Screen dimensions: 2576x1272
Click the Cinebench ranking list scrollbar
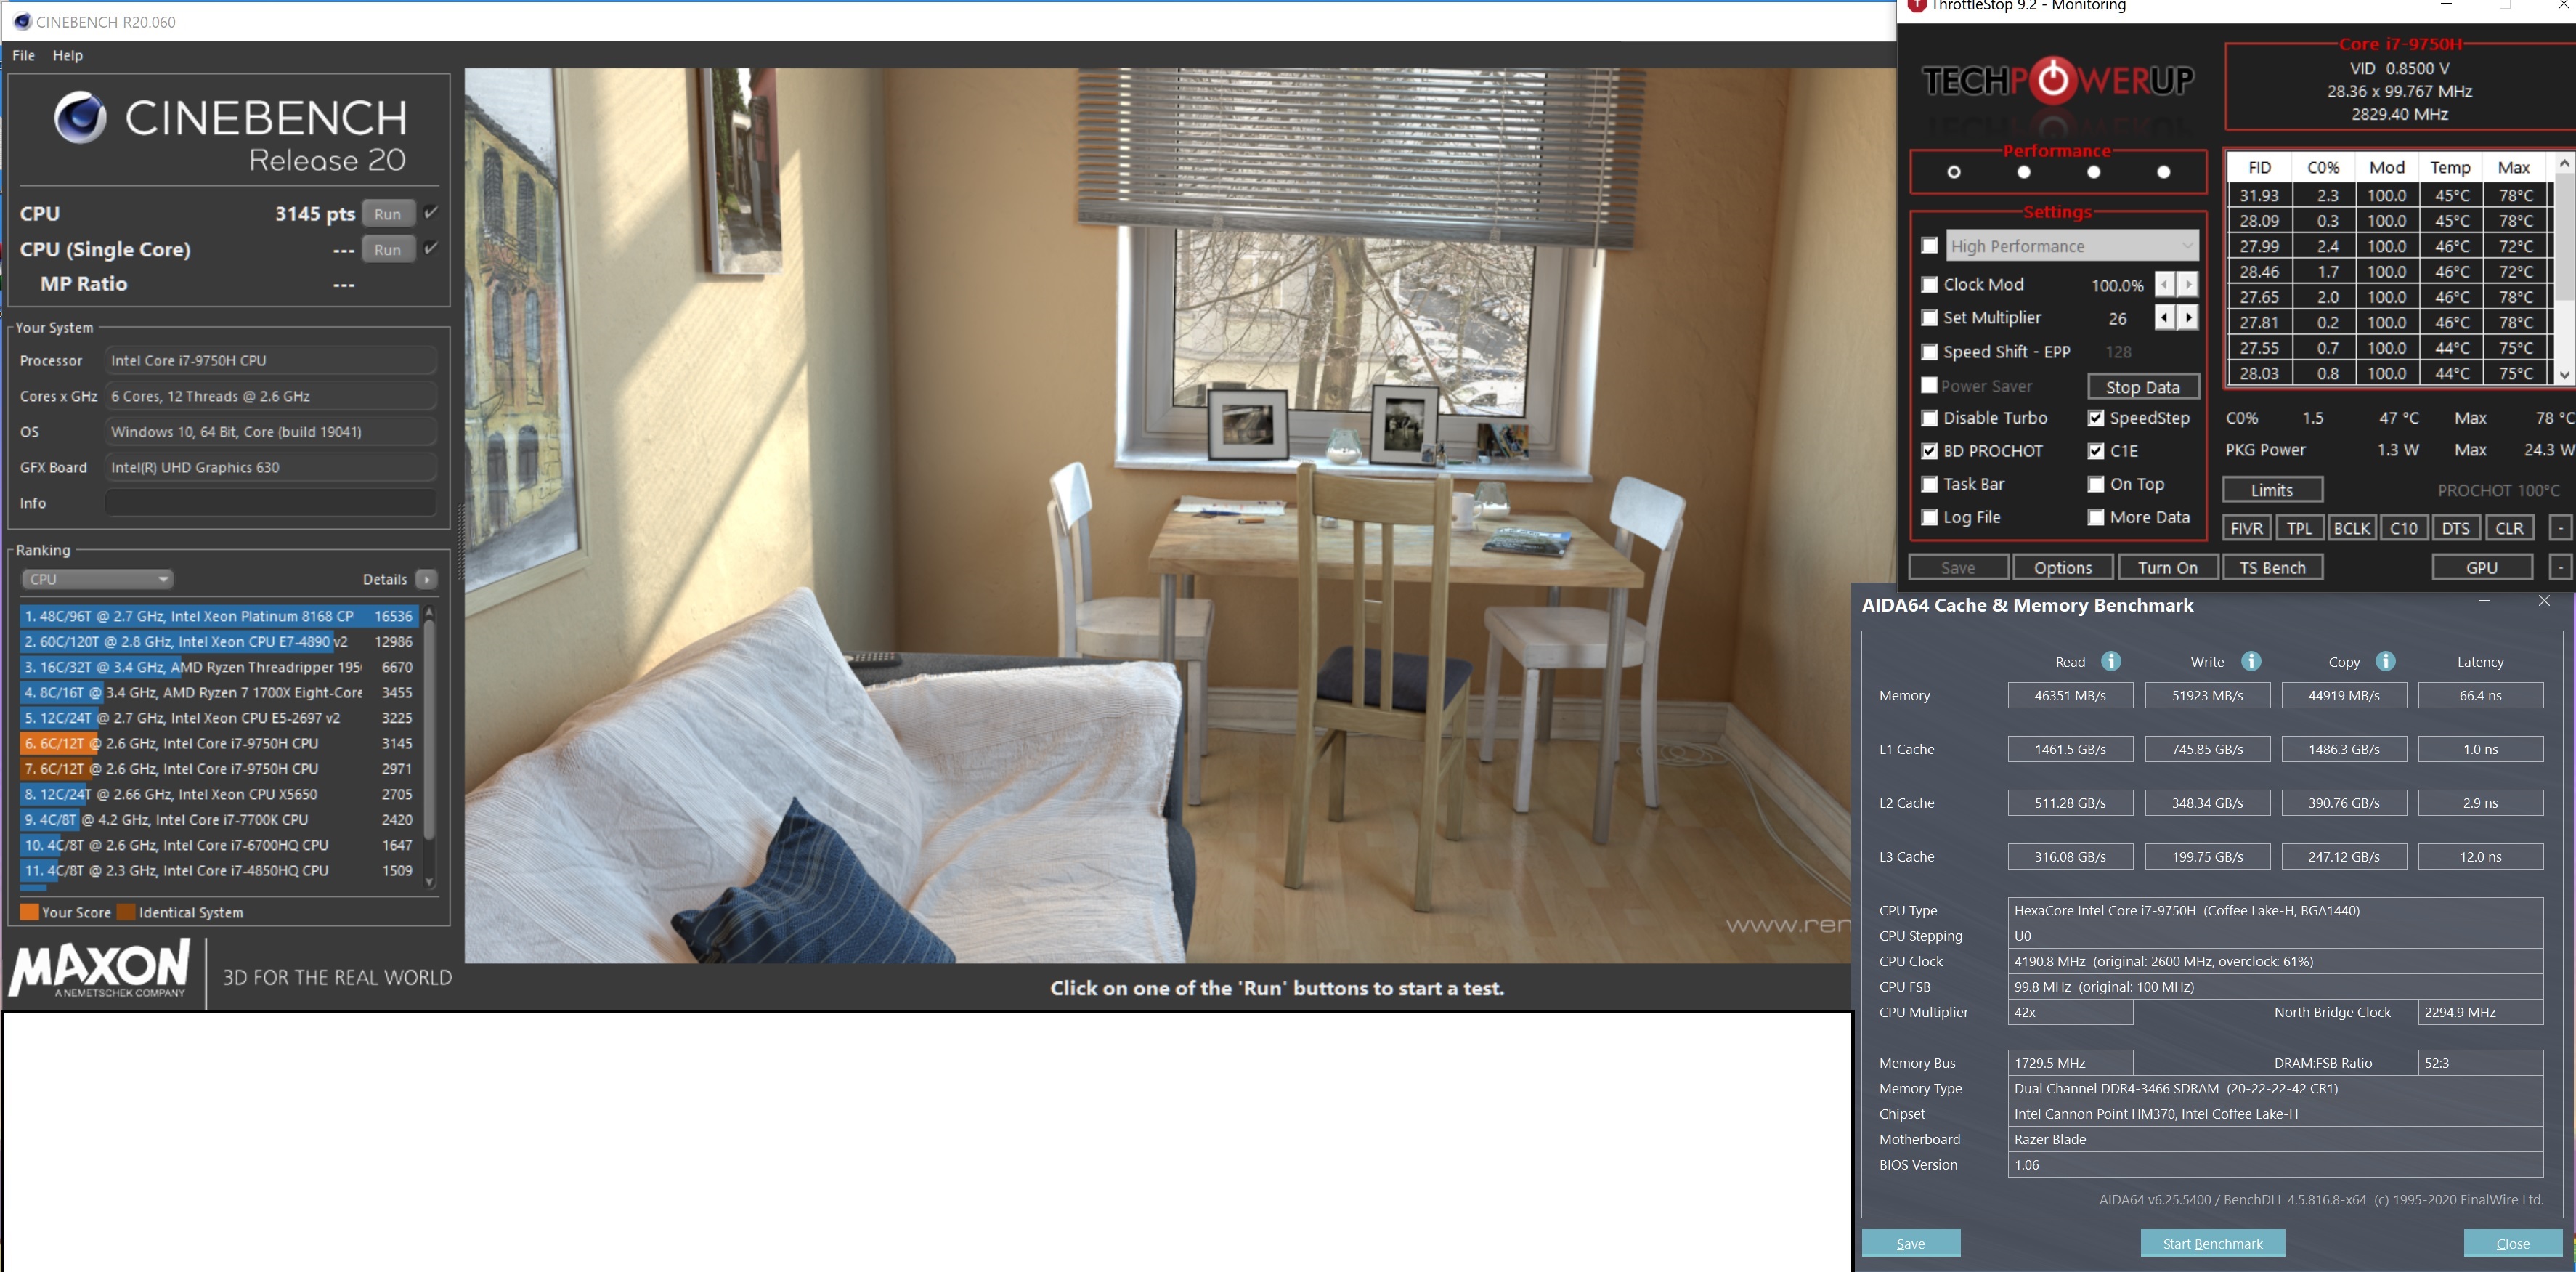(430, 730)
